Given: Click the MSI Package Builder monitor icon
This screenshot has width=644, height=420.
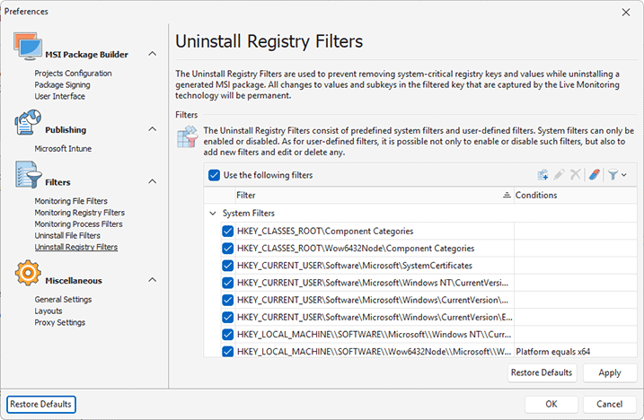Looking at the screenshot, I should click(24, 54).
